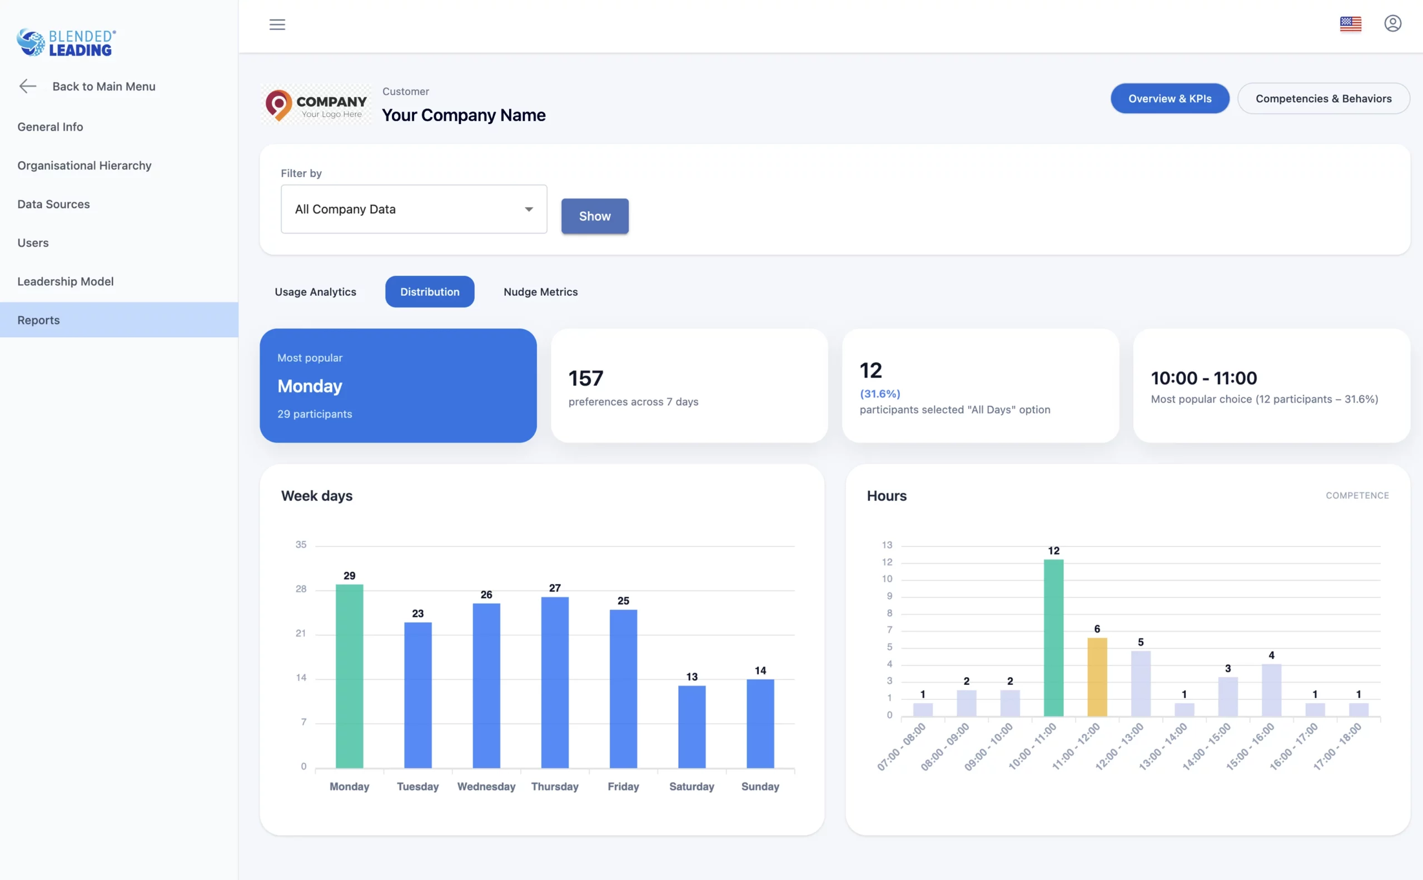The width and height of the screenshot is (1423, 880).
Task: Select the Overview & KPIs view
Action: 1169,98
